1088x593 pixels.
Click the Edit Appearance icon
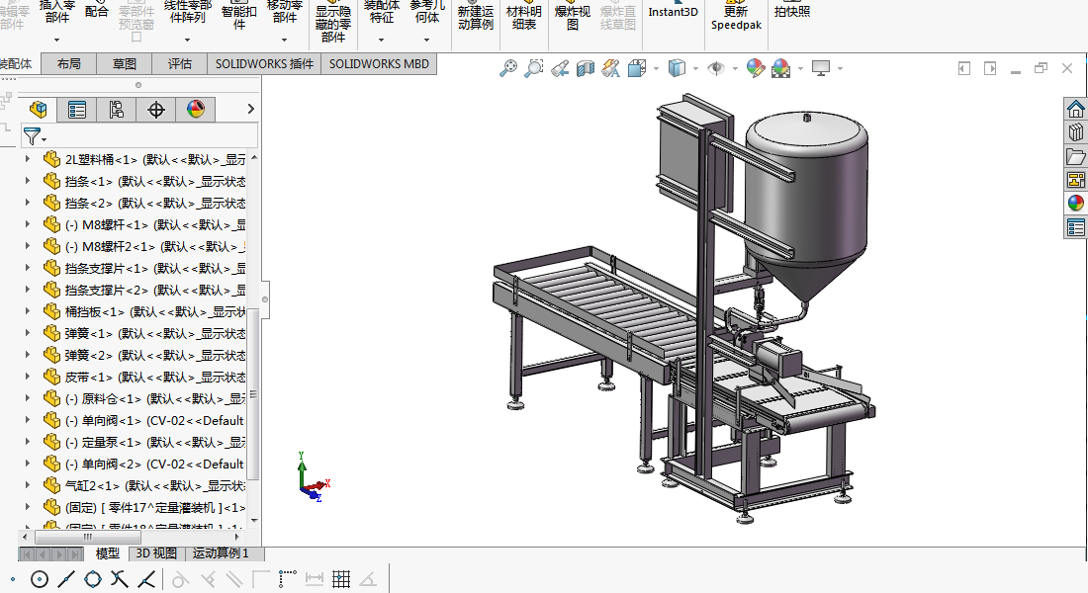pyautogui.click(x=756, y=68)
